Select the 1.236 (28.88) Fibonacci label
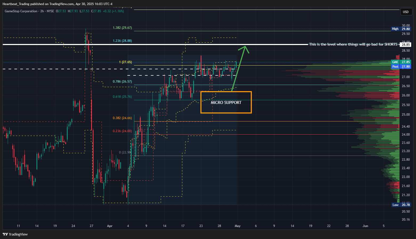This screenshot has width=416, height=239. (x=122, y=41)
